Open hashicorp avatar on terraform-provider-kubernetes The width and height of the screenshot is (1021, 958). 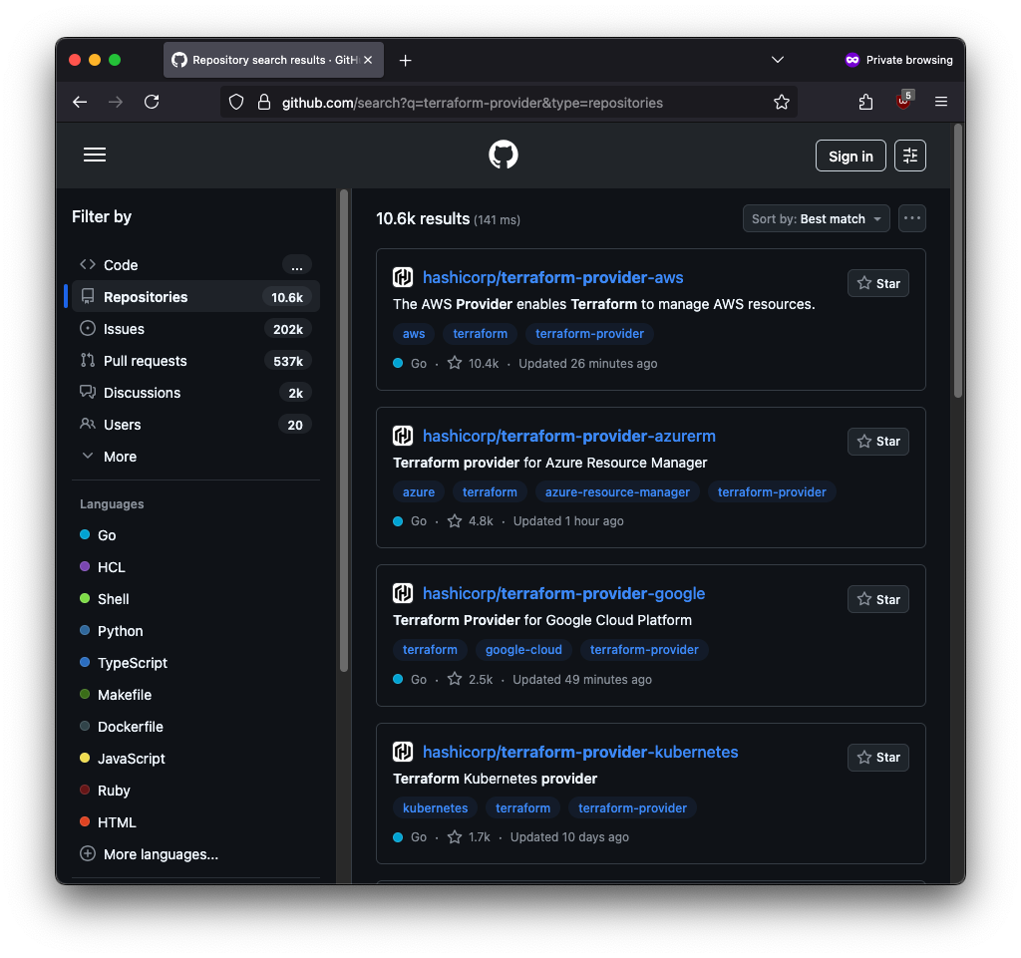tap(403, 752)
